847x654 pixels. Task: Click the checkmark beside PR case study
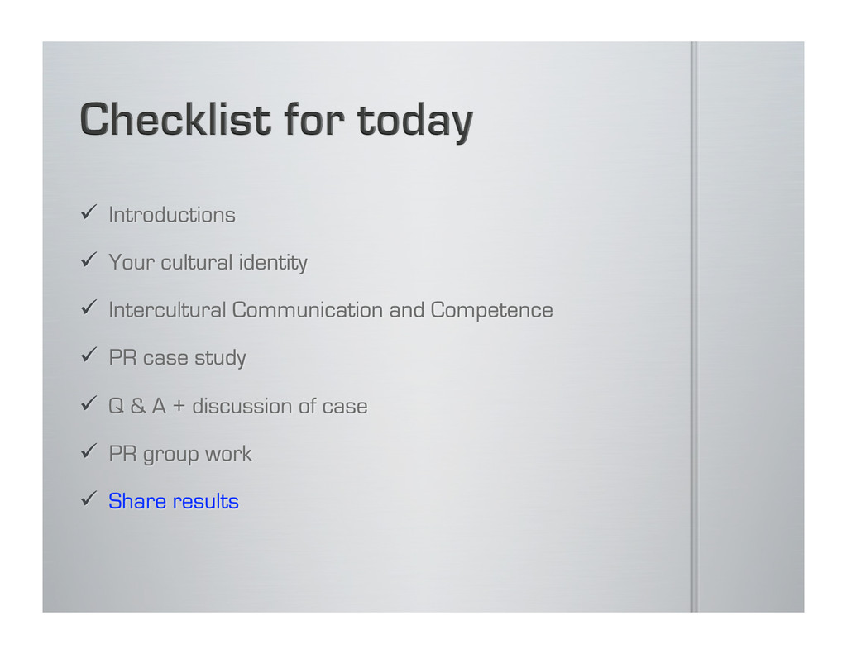(89, 355)
